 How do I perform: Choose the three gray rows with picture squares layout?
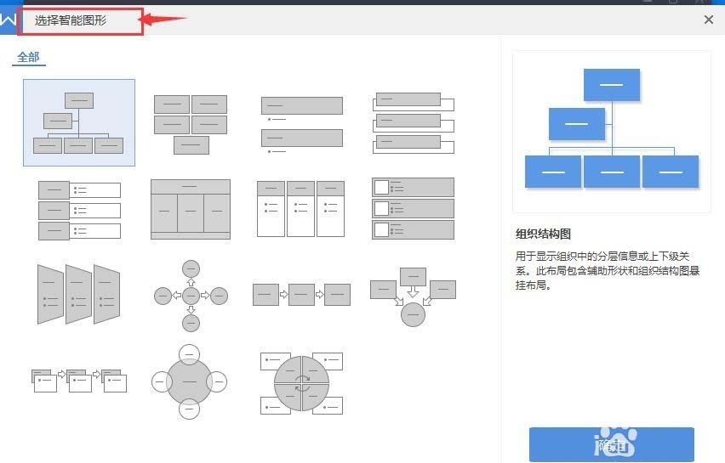(414, 209)
